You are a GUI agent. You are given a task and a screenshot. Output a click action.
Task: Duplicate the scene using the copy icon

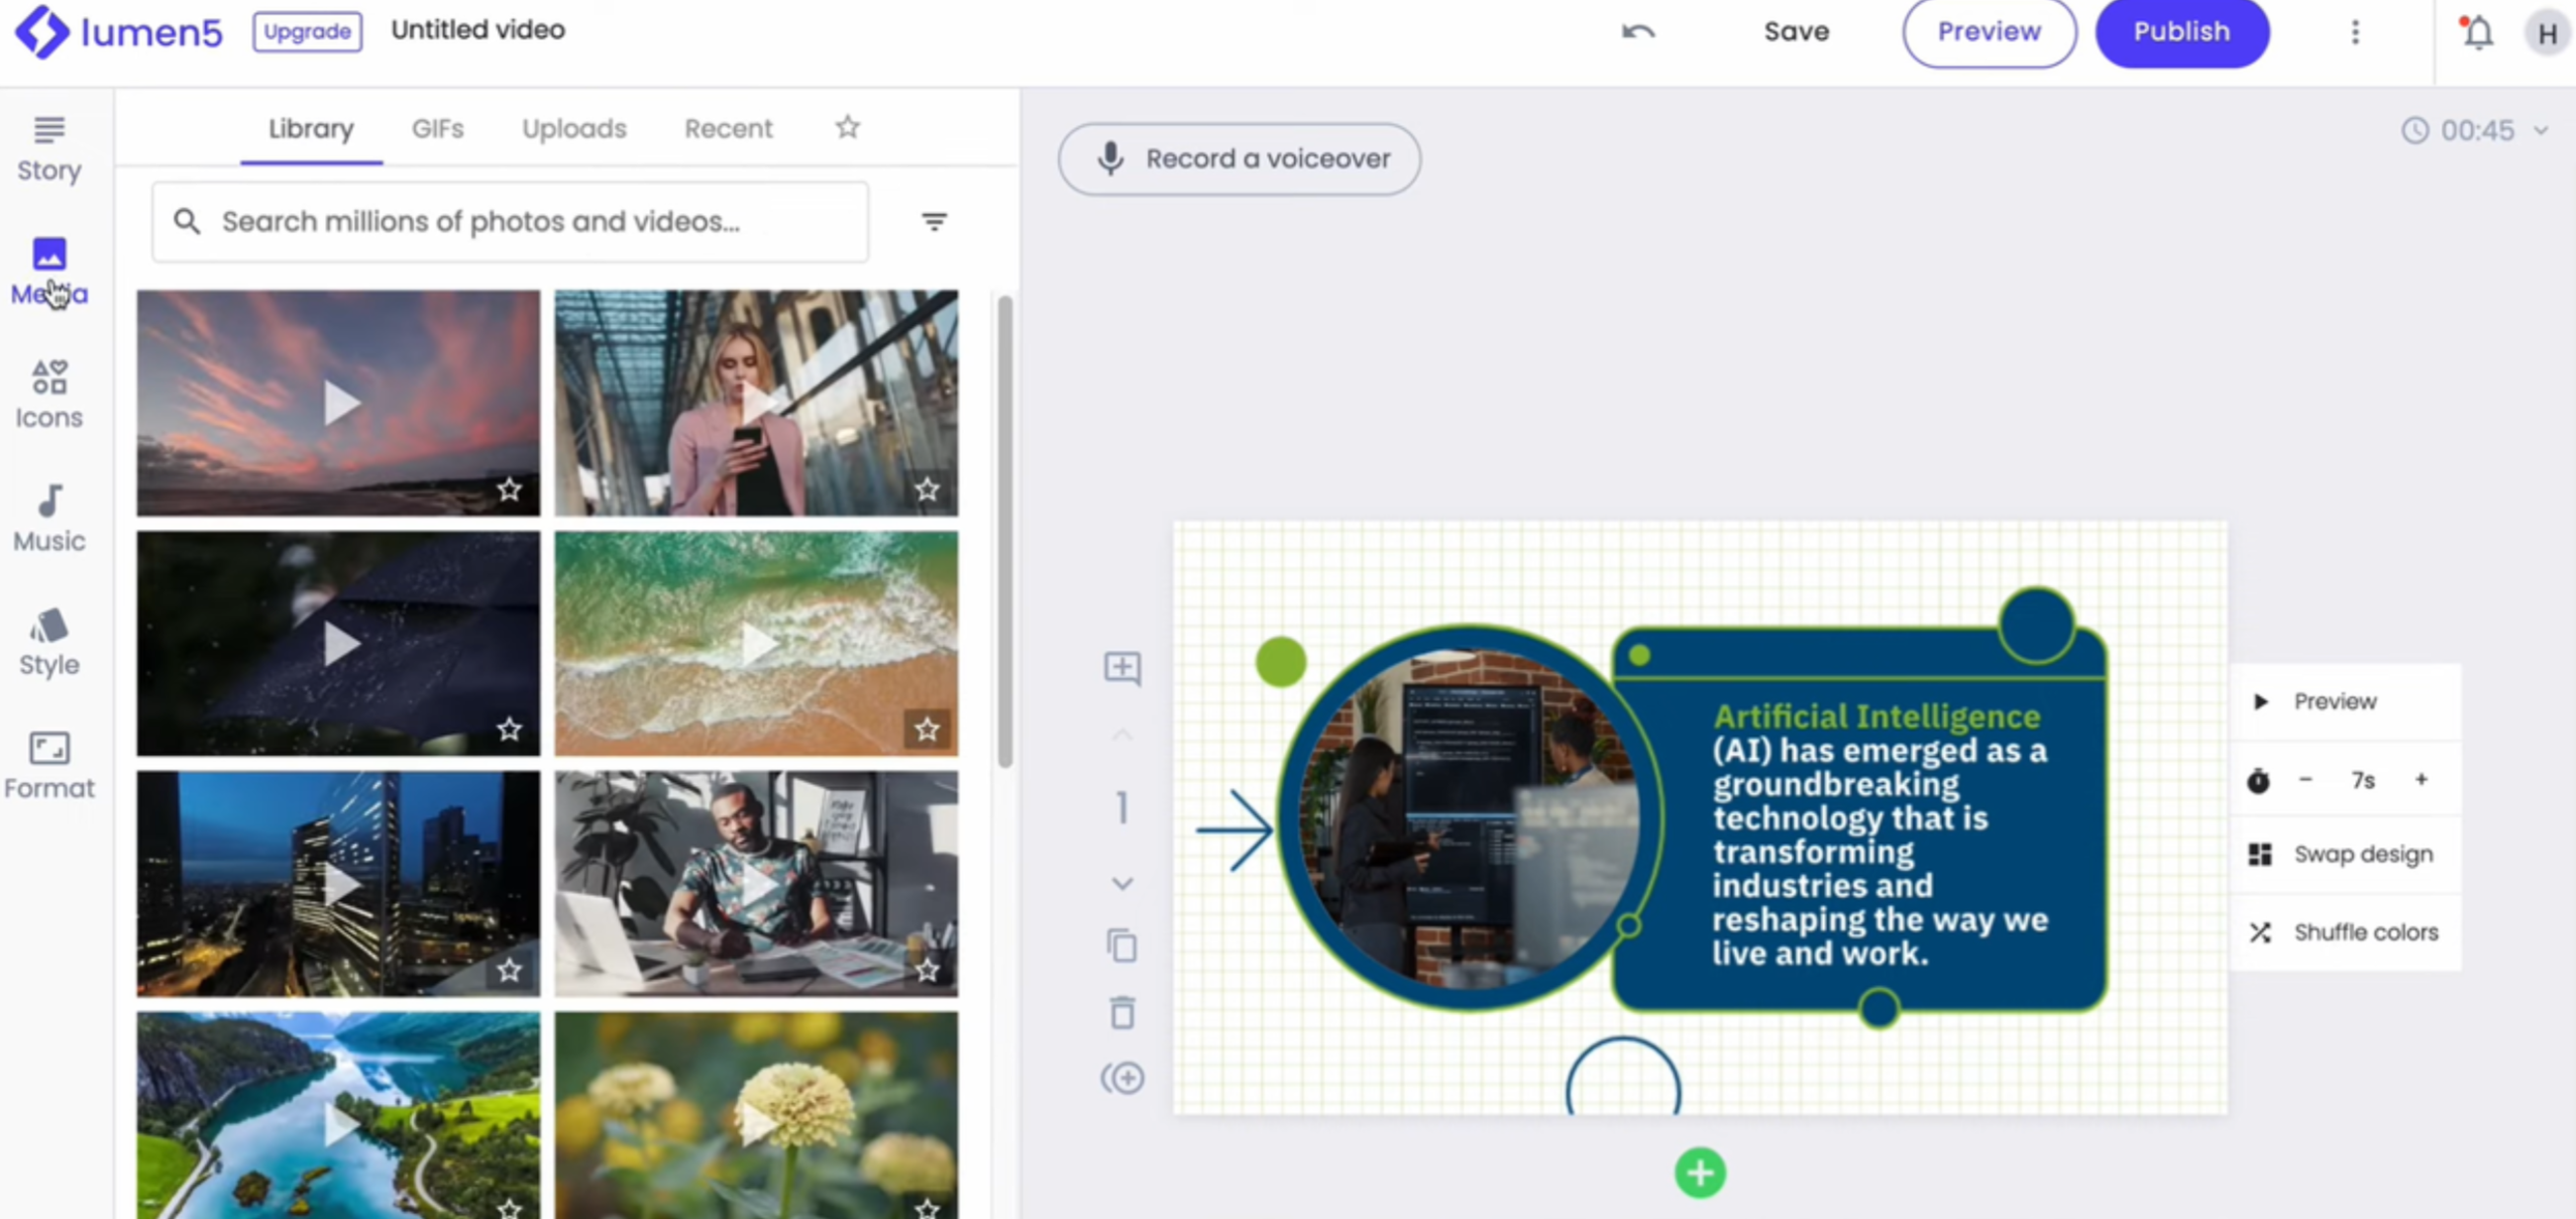click(1122, 945)
